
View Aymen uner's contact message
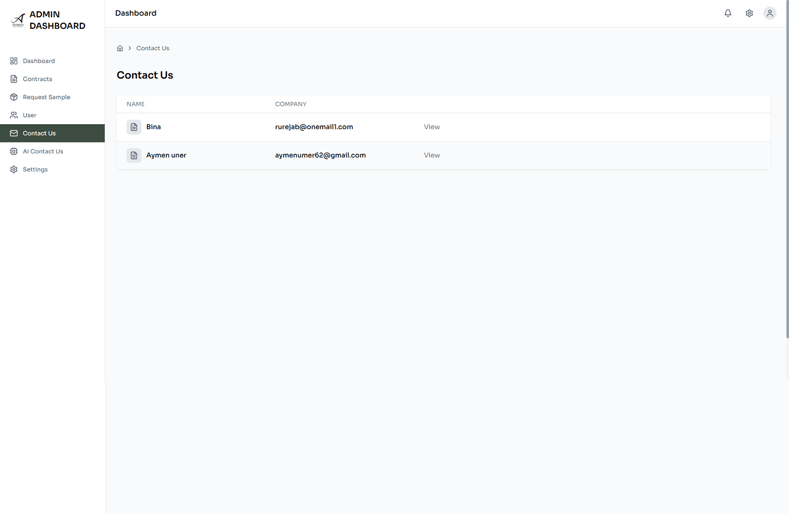[431, 155]
